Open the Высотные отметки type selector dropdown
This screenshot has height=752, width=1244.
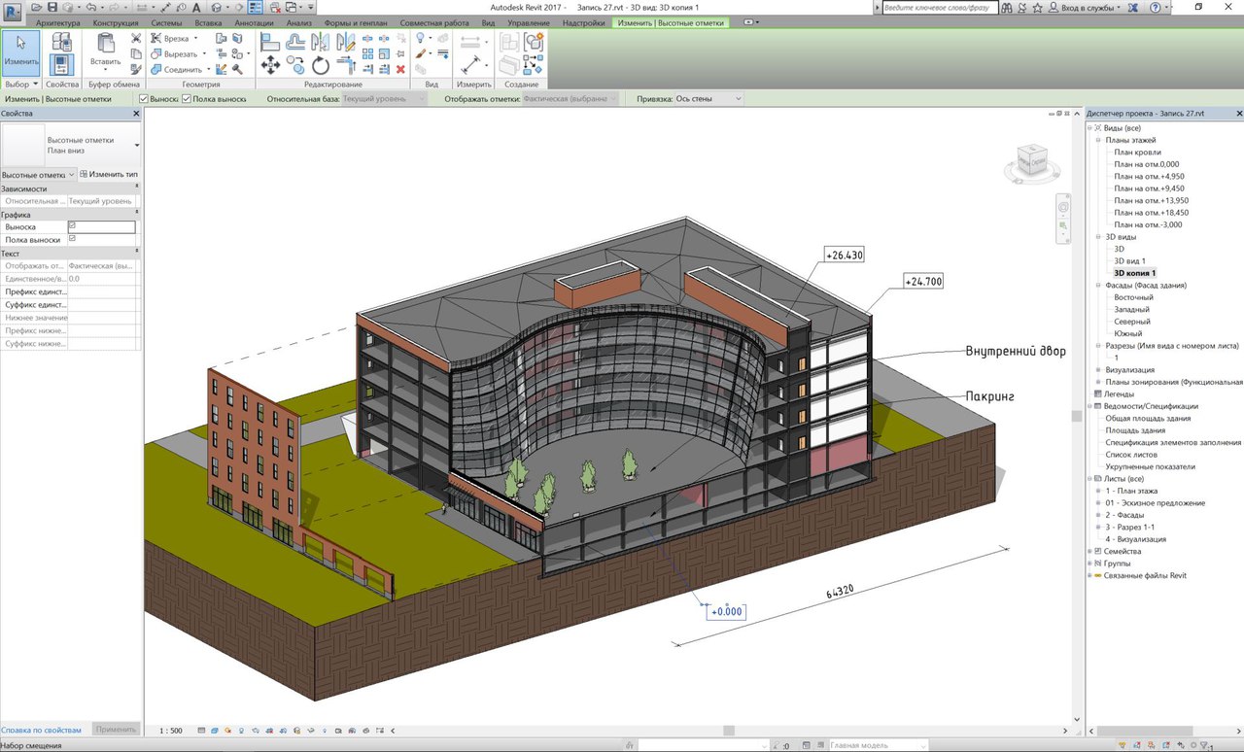(x=137, y=146)
